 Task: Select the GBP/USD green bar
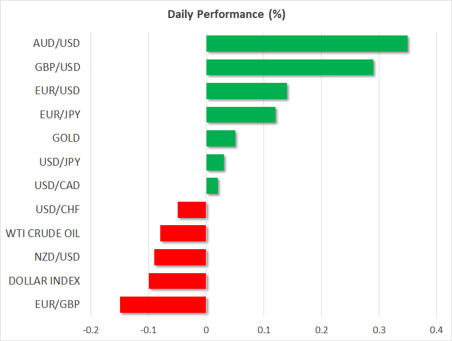coord(289,67)
